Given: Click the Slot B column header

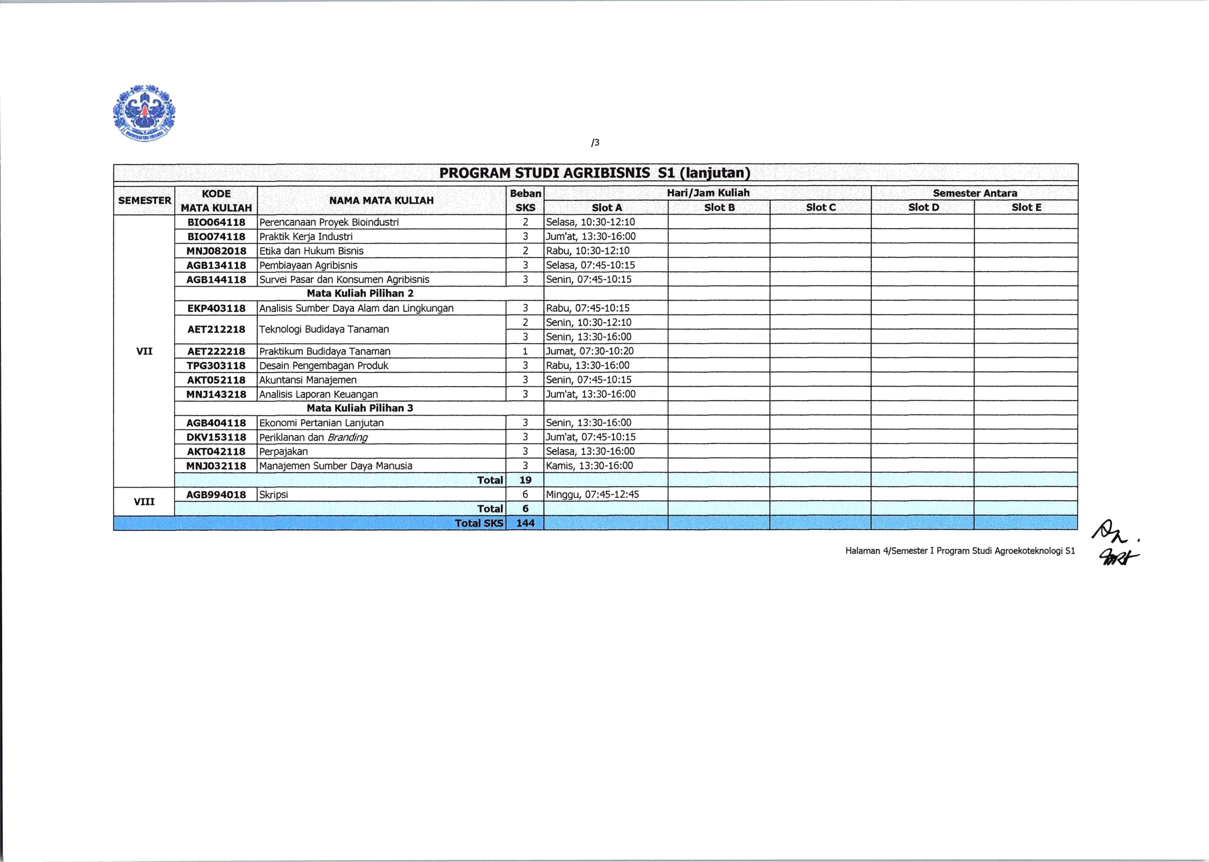Looking at the screenshot, I should pyautogui.click(x=719, y=208).
